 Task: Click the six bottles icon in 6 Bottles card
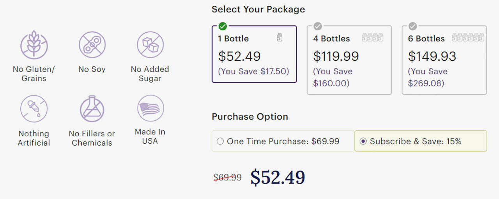[x=468, y=38]
